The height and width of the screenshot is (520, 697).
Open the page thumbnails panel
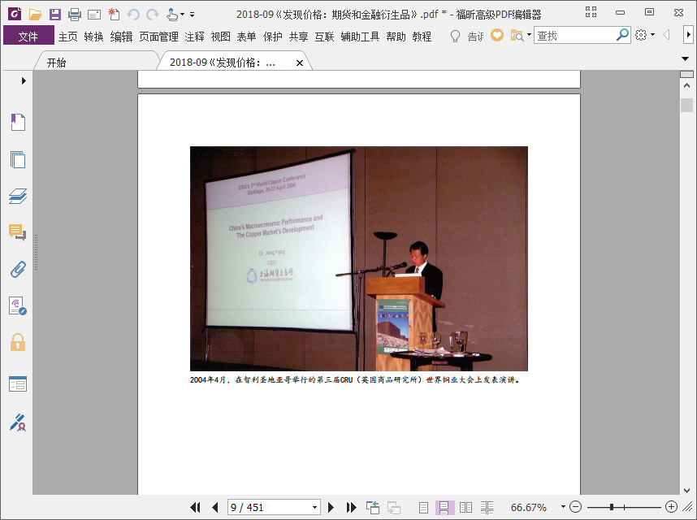pyautogui.click(x=18, y=159)
